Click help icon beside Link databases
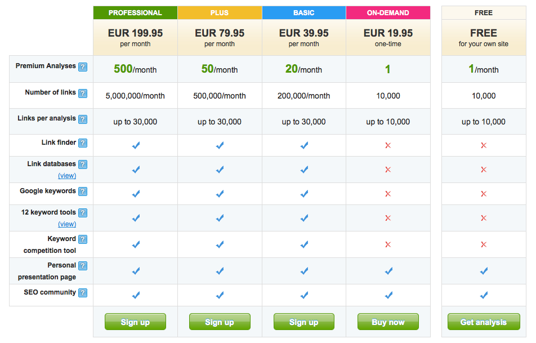 83,164
